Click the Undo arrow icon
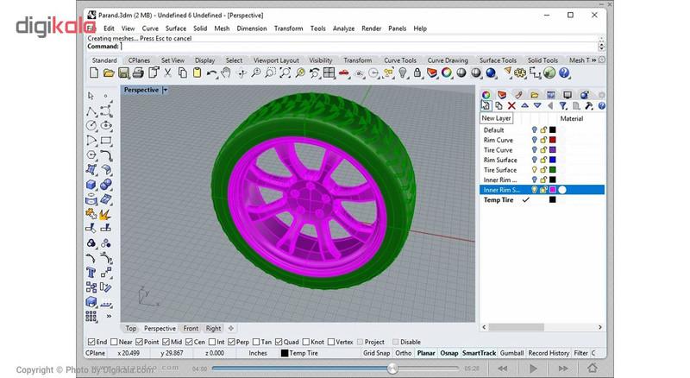690x378 pixels. 211,72
